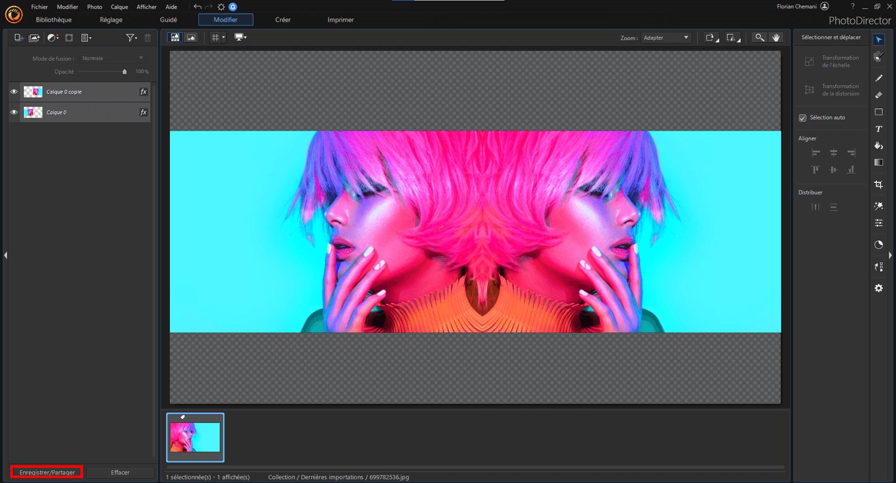Choose the eraser tool
Screen dimensions: 896x483
click(879, 95)
